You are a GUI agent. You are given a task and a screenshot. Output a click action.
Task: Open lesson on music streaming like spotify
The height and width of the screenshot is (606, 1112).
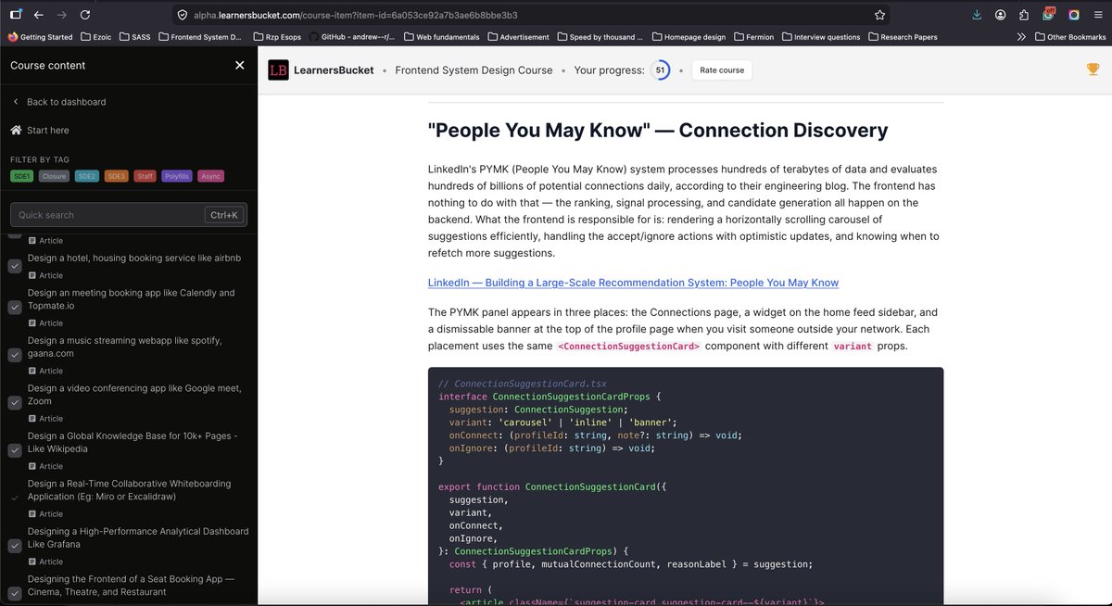click(x=125, y=347)
